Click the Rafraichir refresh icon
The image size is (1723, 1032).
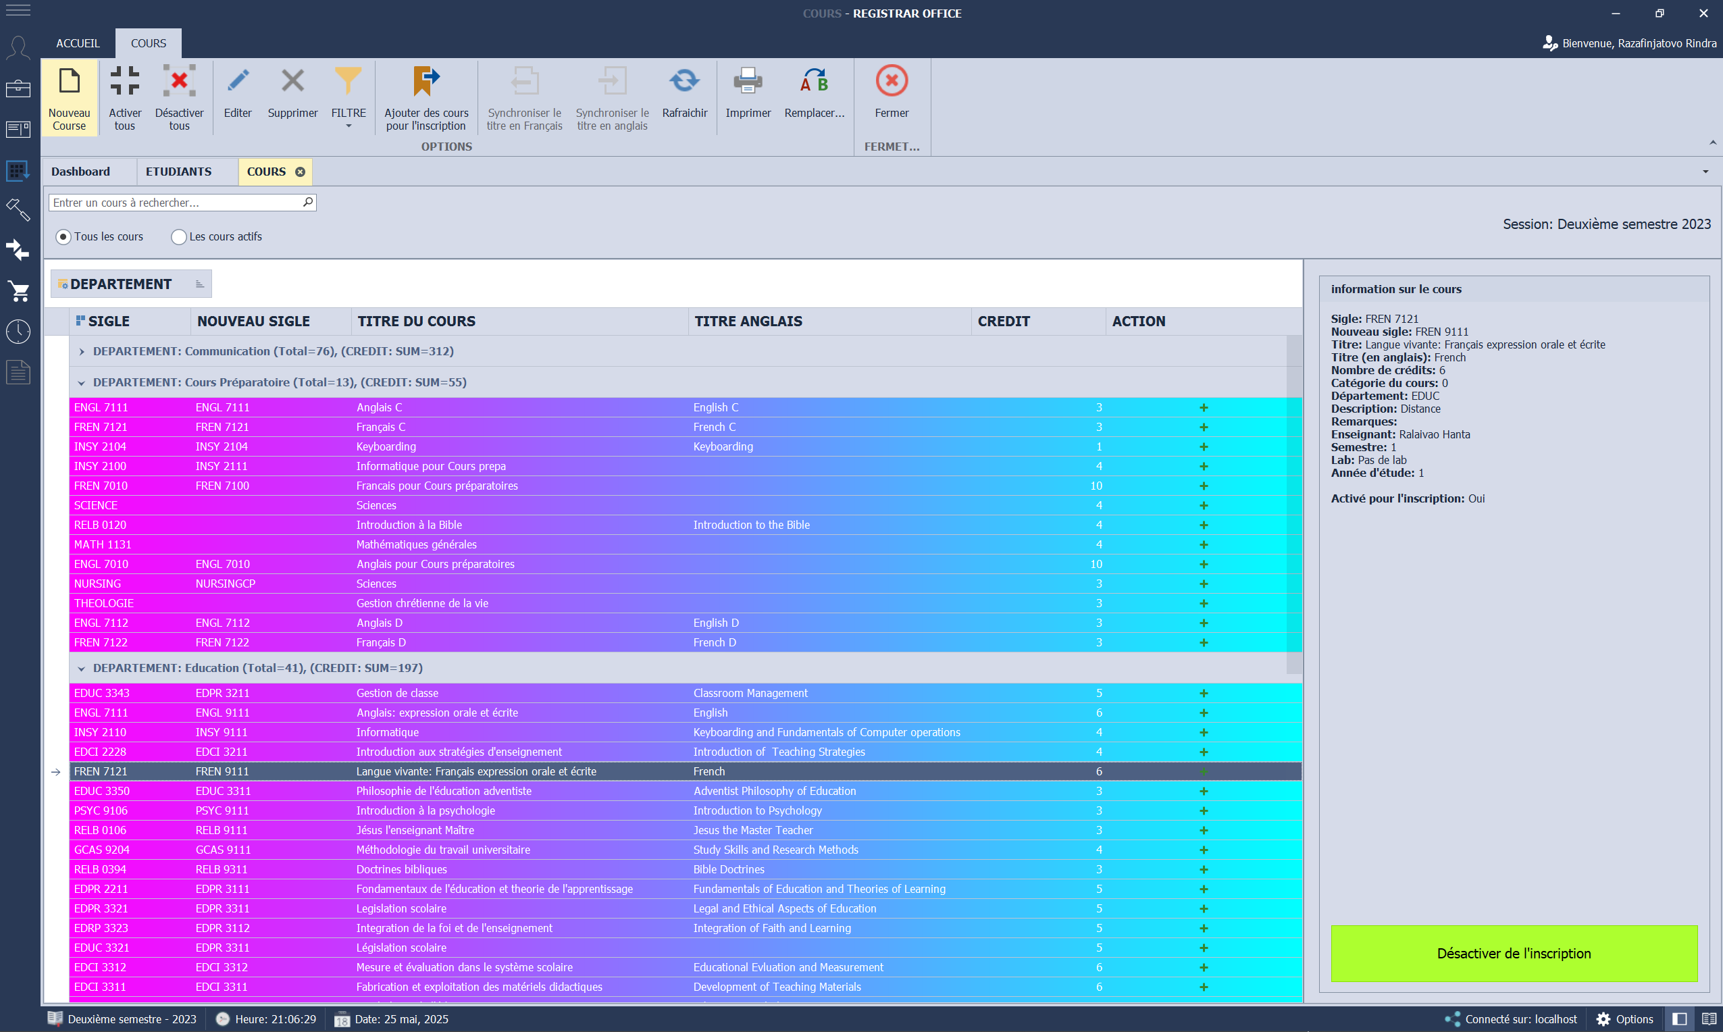(684, 82)
